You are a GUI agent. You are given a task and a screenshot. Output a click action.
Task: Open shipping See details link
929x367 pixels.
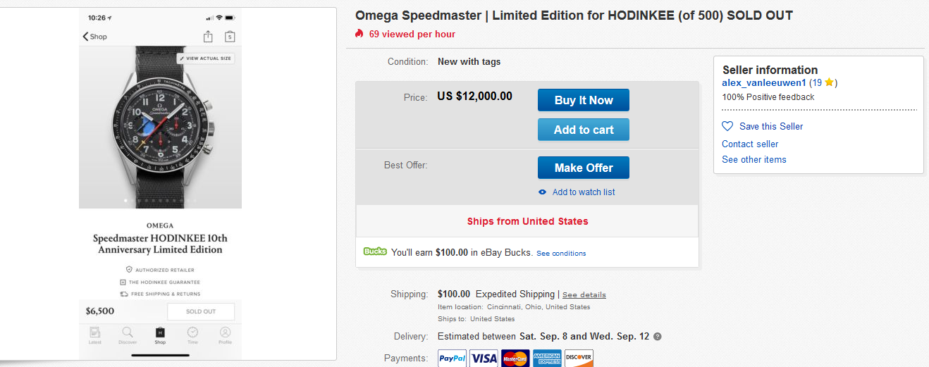pyautogui.click(x=584, y=294)
